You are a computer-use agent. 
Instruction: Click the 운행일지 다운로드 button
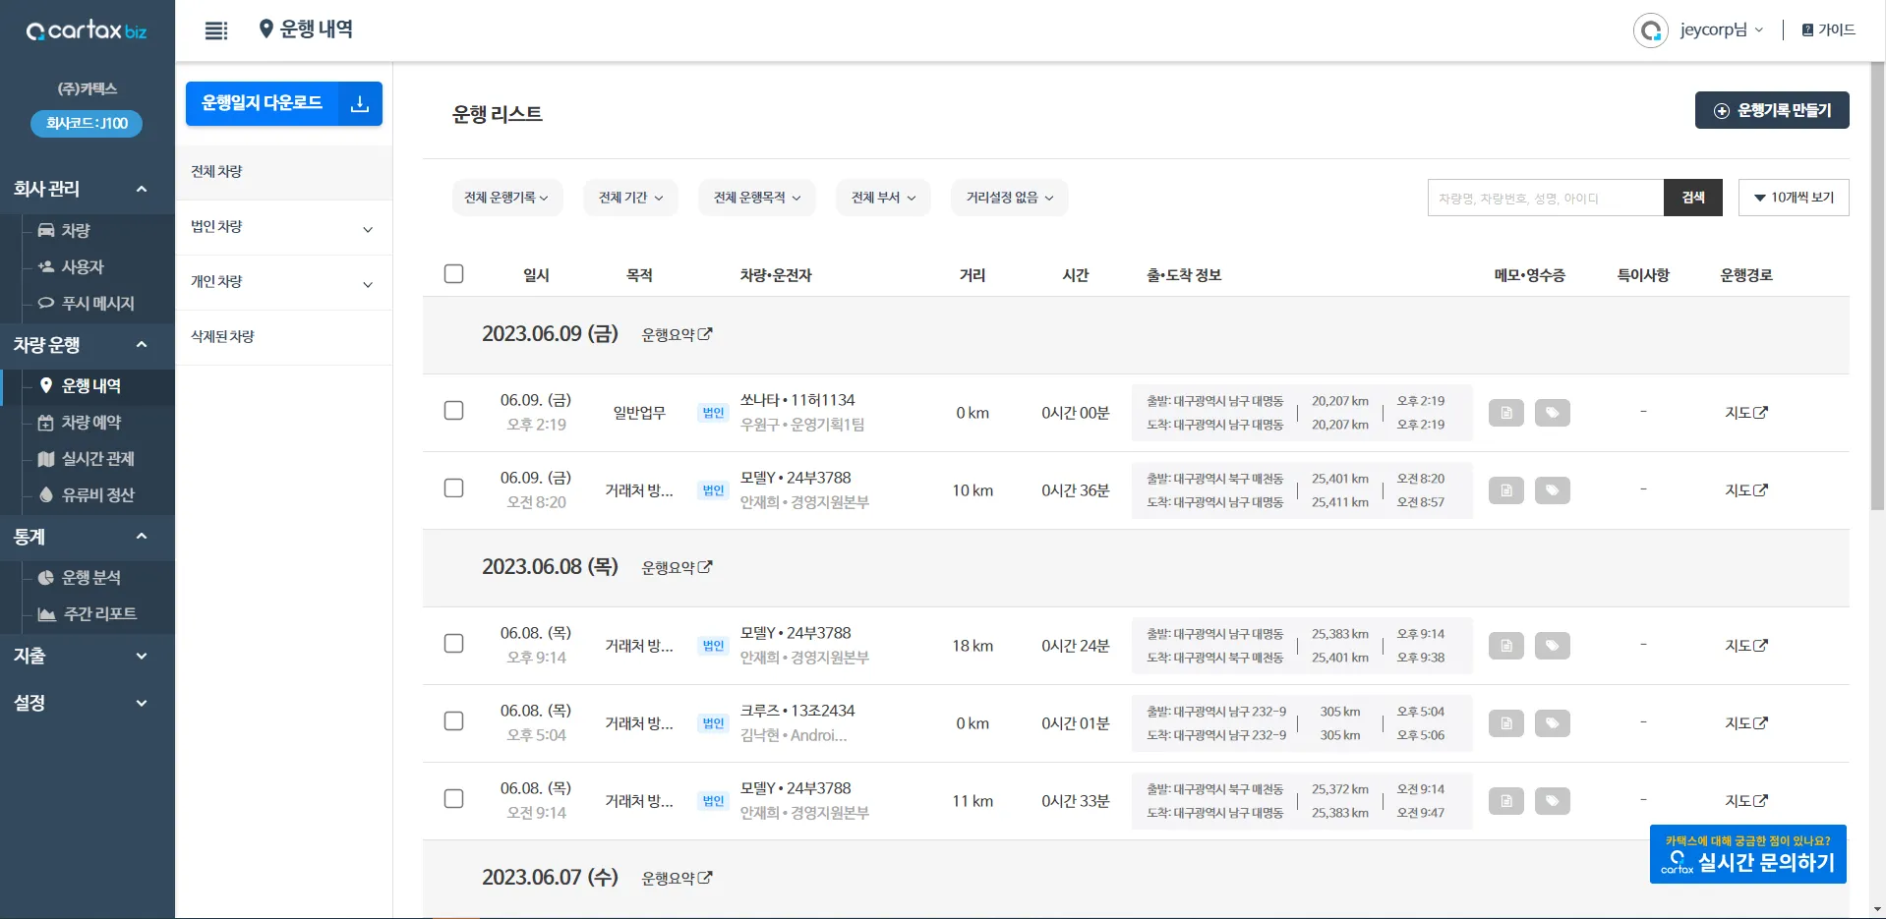click(x=284, y=103)
